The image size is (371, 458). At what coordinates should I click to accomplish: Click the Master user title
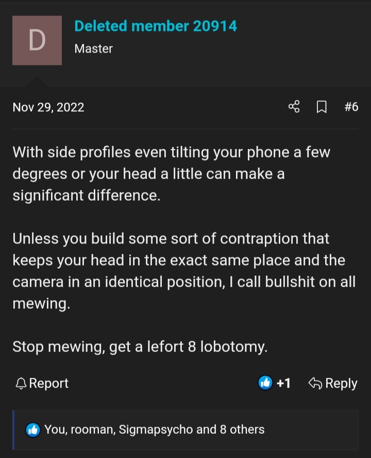point(94,48)
